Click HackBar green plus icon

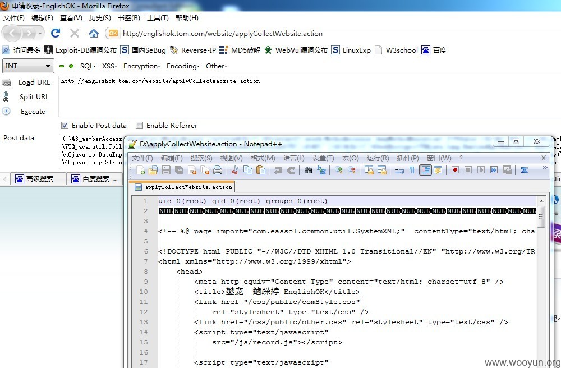click(71, 66)
